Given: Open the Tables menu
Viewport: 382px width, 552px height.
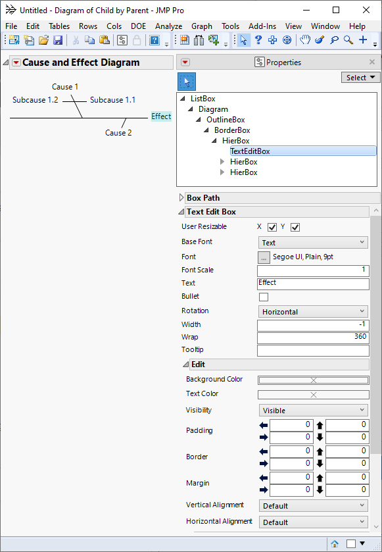Looking at the screenshot, I should 59,26.
